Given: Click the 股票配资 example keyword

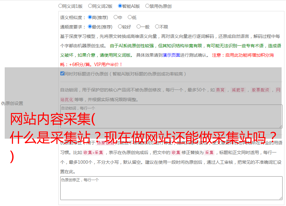Looking at the screenshot, I should tap(261, 90).
